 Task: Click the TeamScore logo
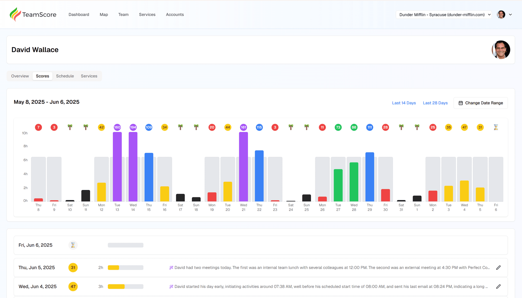click(x=33, y=14)
